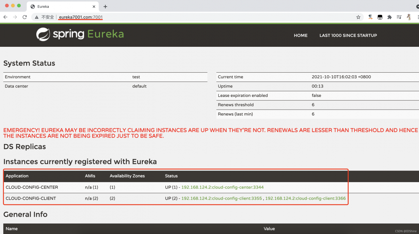419x234 pixels.
Task: Click the DS Replicas heading
Action: click(25, 147)
